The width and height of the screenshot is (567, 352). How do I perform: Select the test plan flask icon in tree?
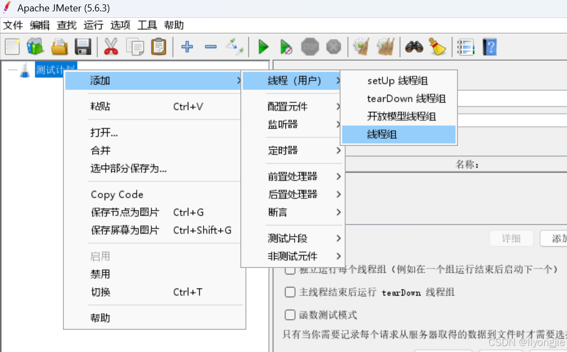[24, 70]
